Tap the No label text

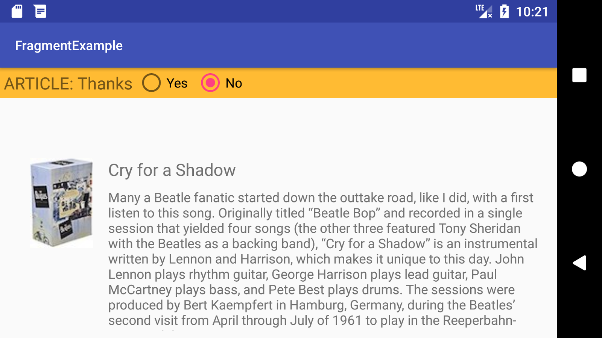point(234,83)
